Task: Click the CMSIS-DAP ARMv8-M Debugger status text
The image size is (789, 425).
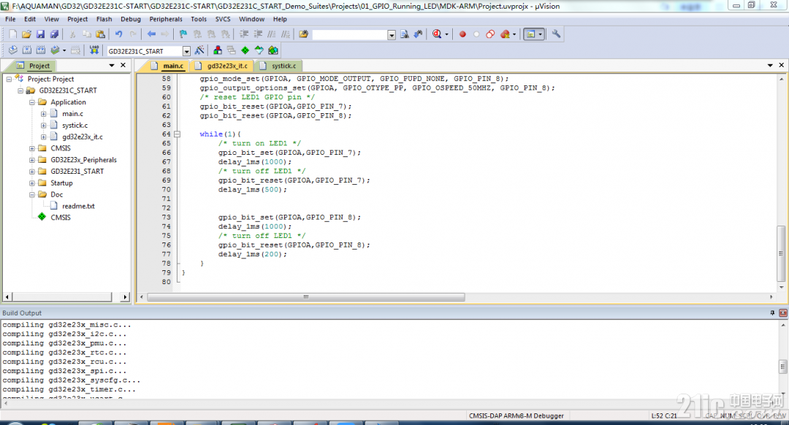Action: [x=517, y=416]
